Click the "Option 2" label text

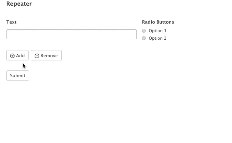click(x=157, y=38)
